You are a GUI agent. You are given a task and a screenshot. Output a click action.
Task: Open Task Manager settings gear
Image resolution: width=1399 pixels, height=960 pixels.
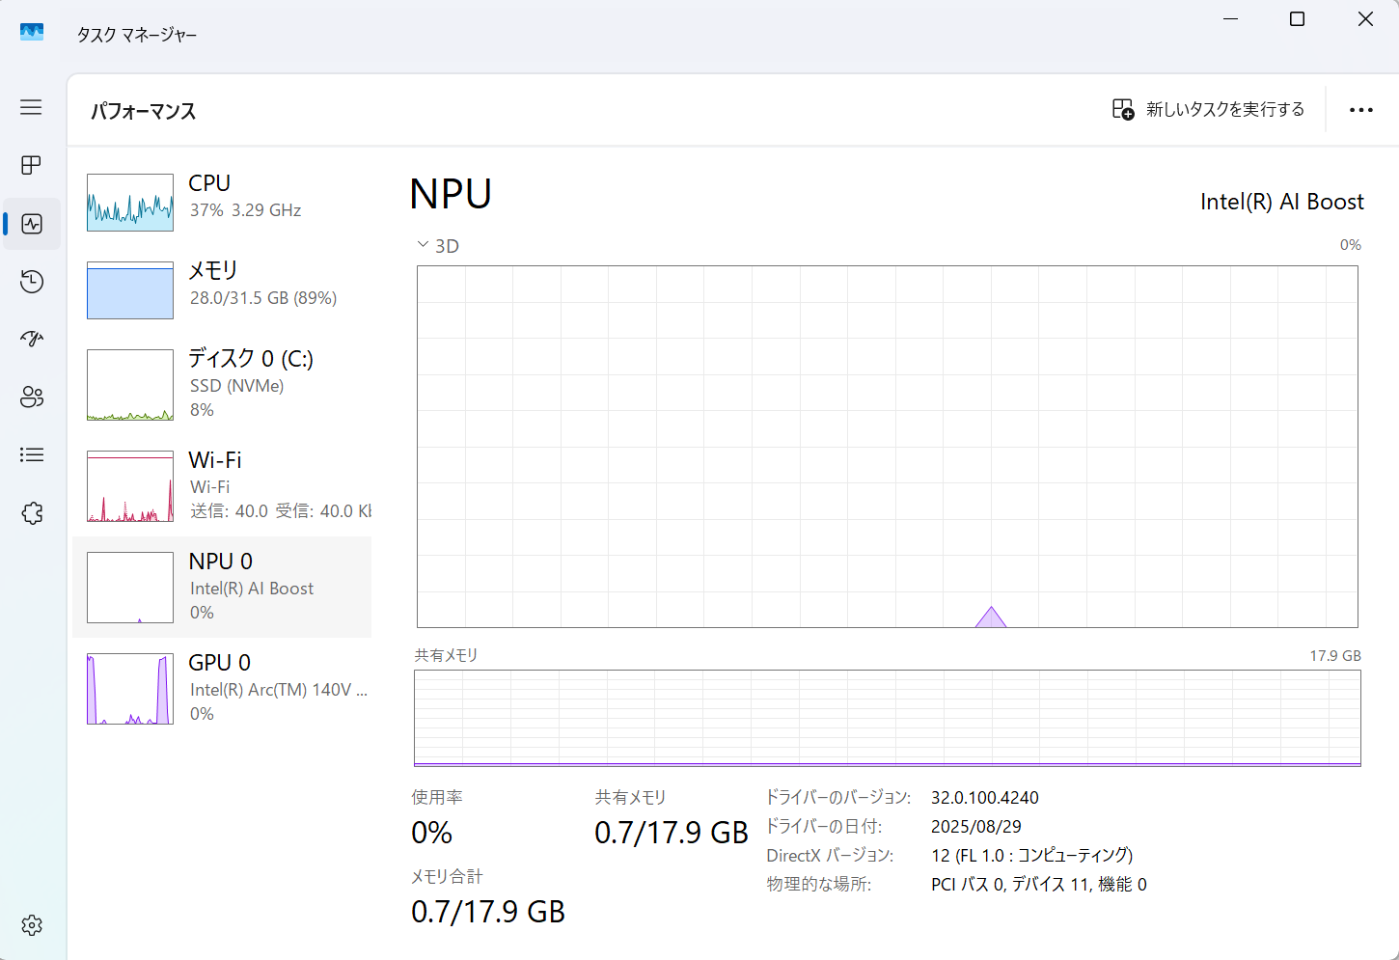[x=32, y=925]
